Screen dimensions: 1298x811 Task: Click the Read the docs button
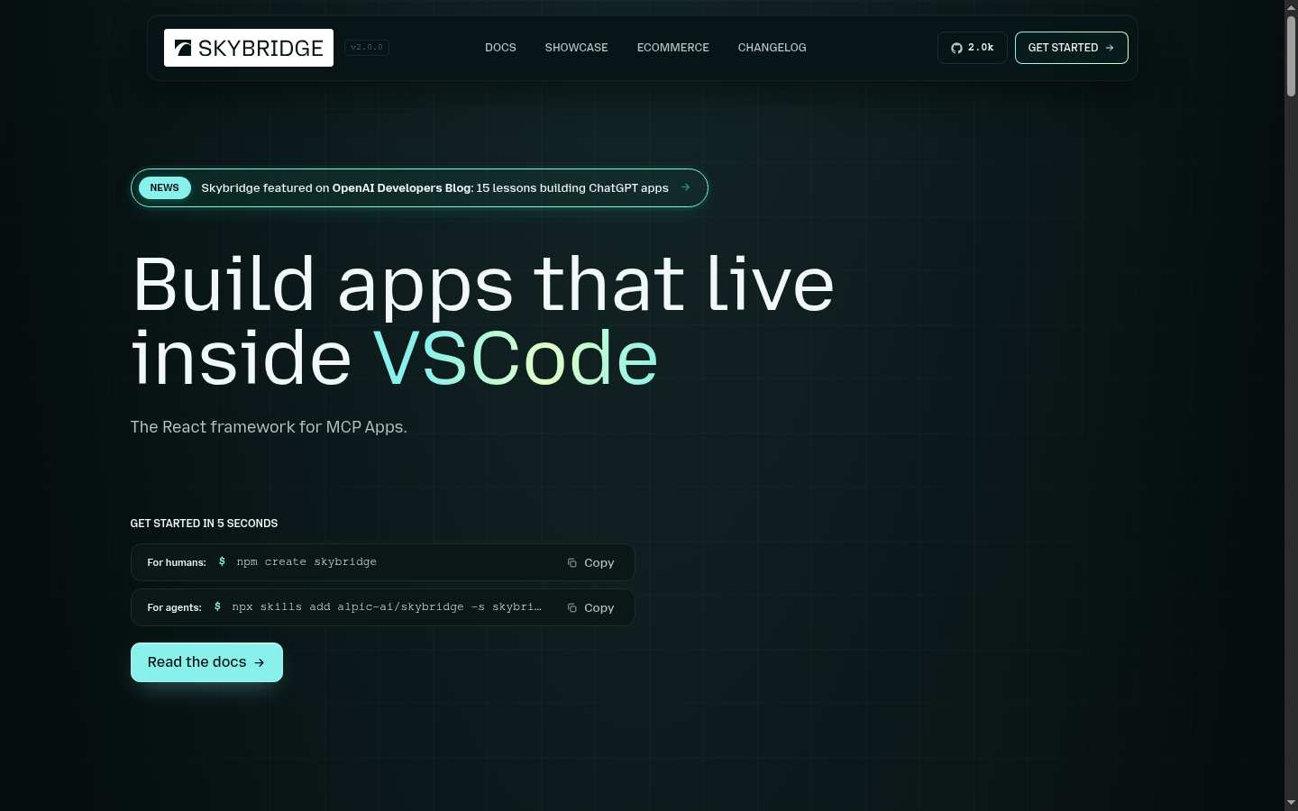(206, 662)
